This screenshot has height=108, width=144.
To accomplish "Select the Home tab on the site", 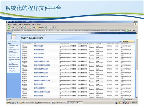I will pos(10,33).
